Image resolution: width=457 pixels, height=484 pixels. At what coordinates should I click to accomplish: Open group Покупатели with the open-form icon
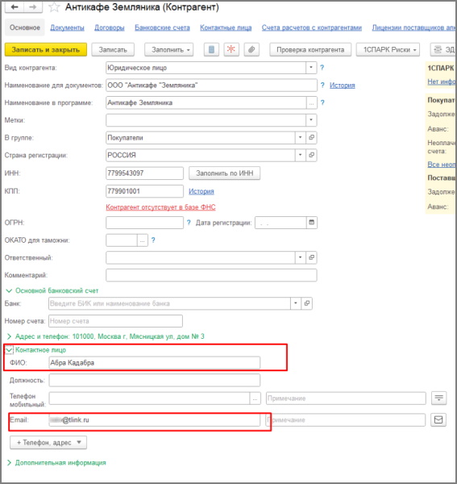311,138
